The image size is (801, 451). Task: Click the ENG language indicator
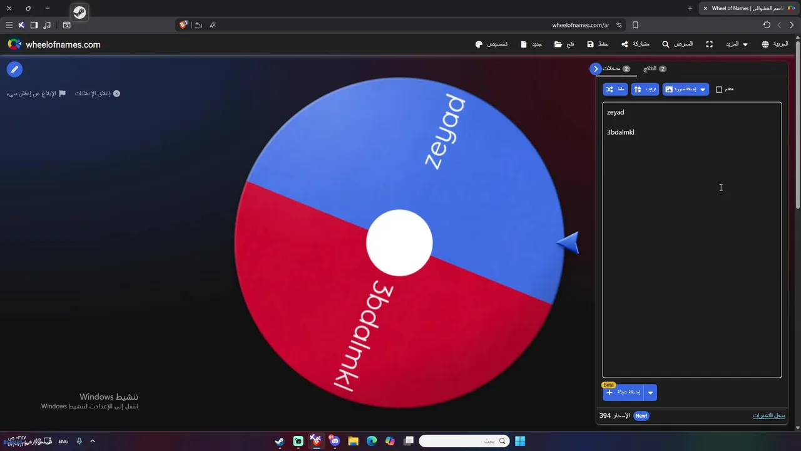63,442
